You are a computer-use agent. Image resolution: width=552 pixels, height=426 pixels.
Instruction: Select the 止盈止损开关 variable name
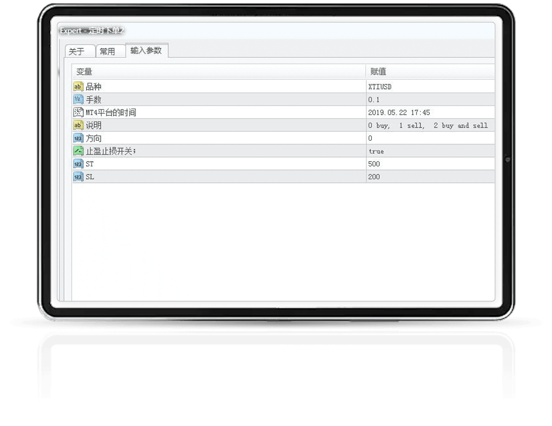pyautogui.click(x=110, y=151)
